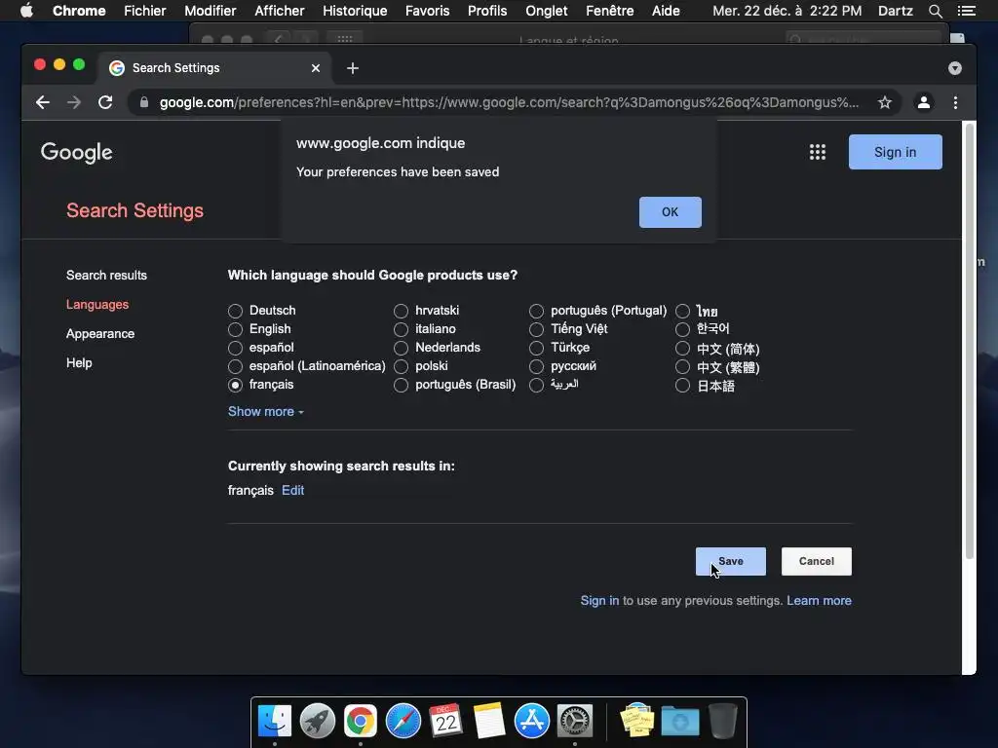Close the Search Settings tab
Image resolution: width=998 pixels, height=748 pixels.
point(316,68)
